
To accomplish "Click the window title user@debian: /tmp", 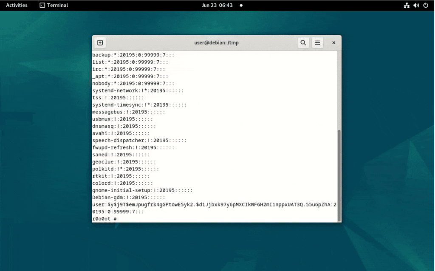I will pyautogui.click(x=216, y=43).
